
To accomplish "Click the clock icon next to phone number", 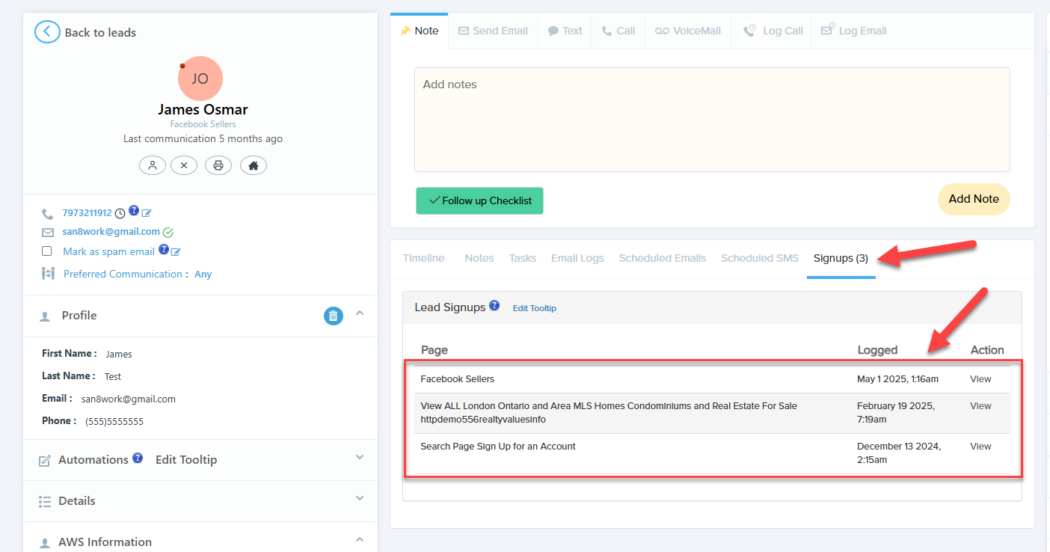I will [120, 213].
